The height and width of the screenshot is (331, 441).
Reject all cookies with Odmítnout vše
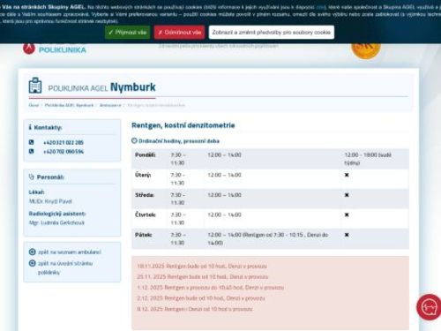179,33
